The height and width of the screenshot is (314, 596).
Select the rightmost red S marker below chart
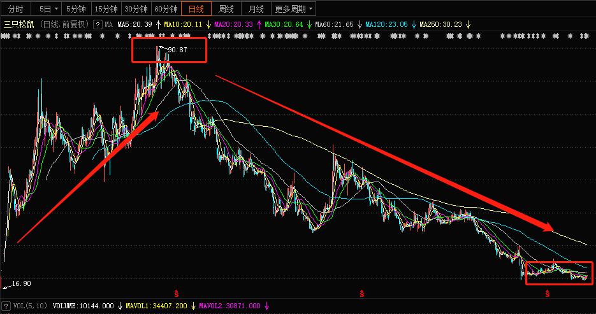[x=548, y=293]
